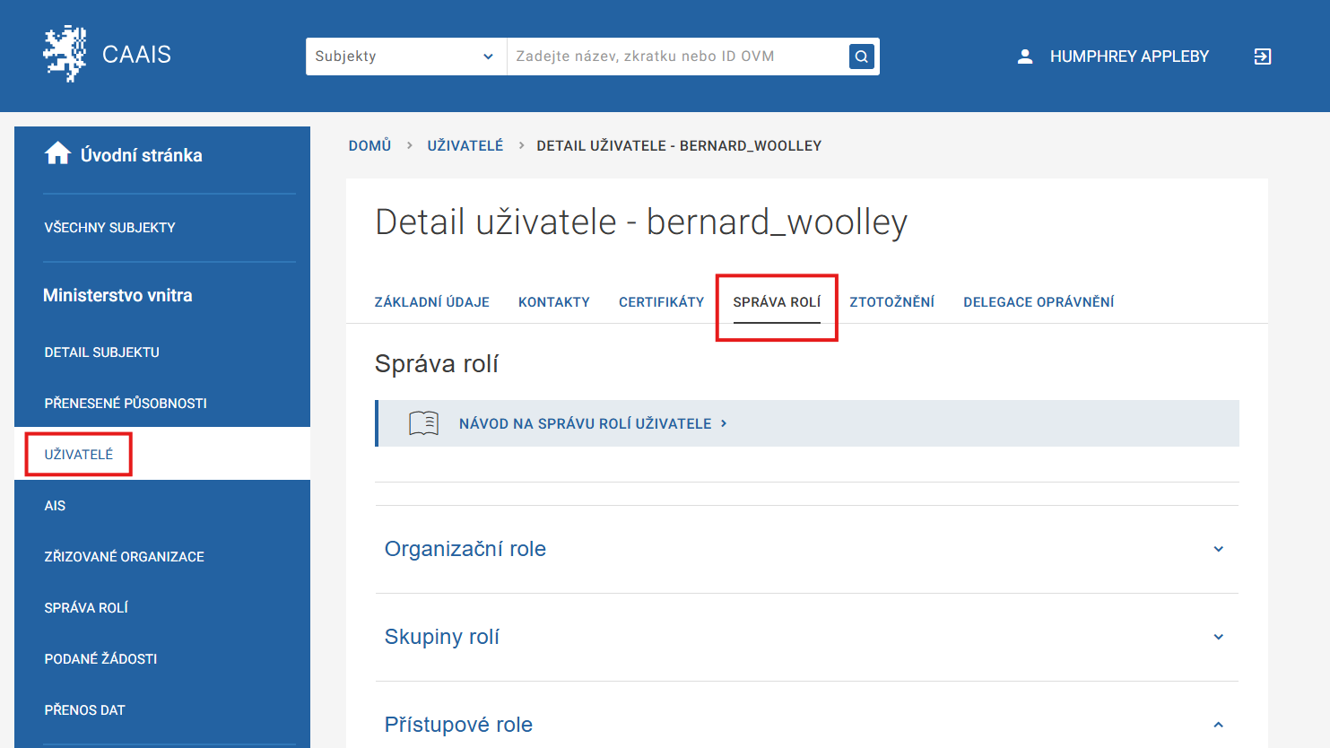The image size is (1330, 748).
Task: Click the home icon in sidebar
Action: coord(57,154)
